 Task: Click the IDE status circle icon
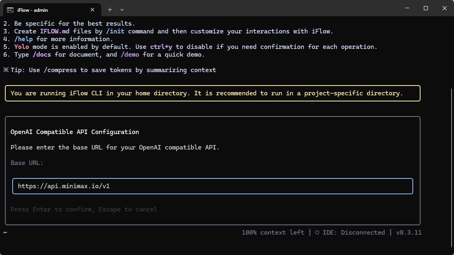(x=317, y=233)
